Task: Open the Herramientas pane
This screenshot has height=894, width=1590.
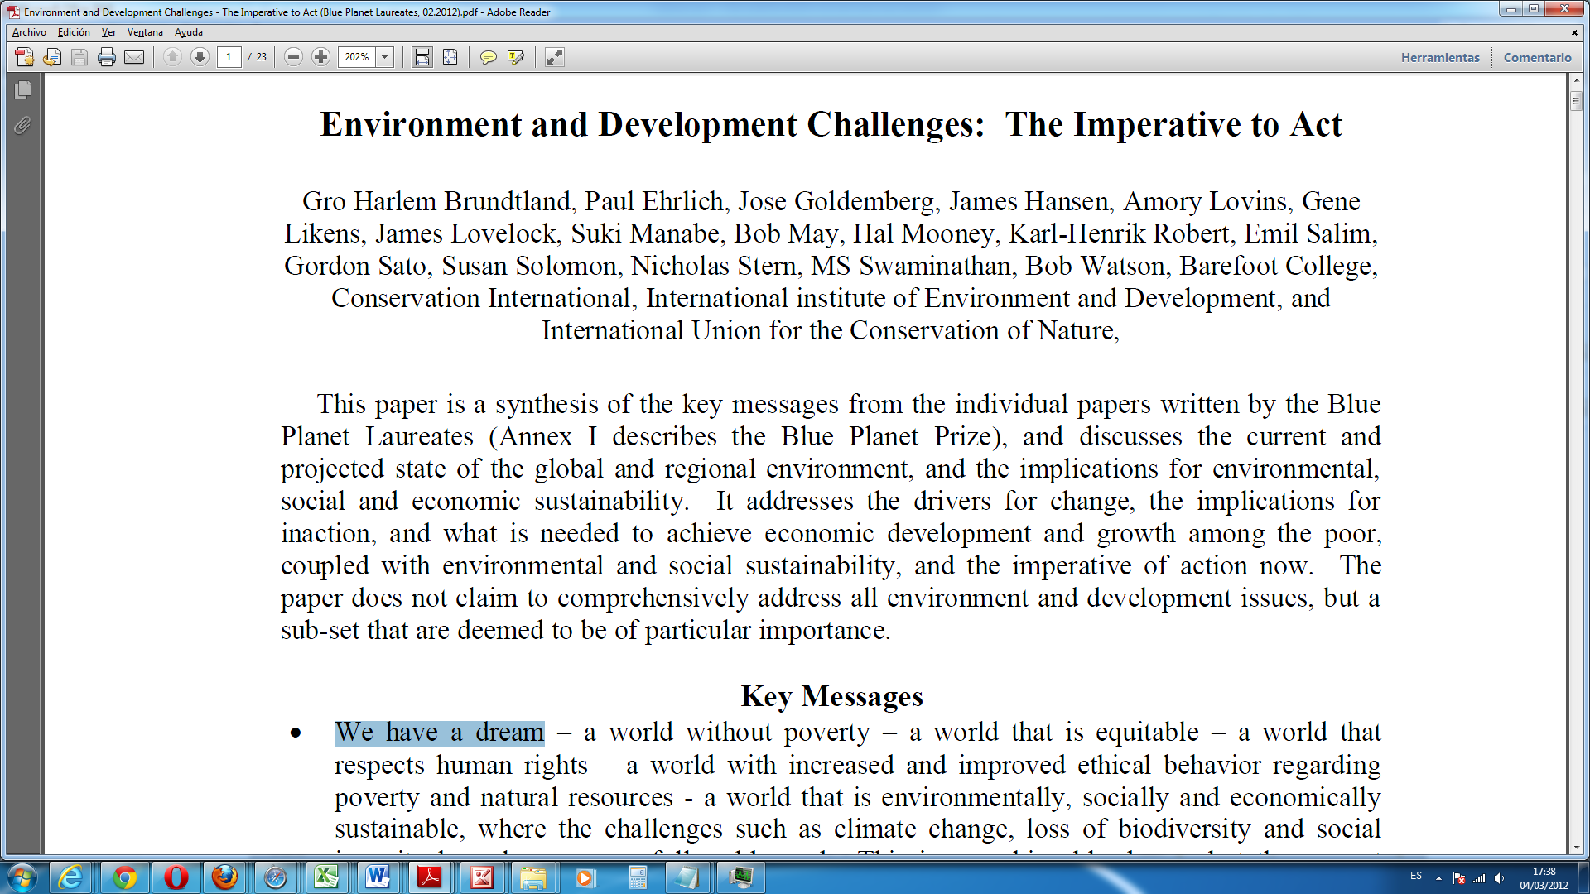Action: click(x=1440, y=57)
